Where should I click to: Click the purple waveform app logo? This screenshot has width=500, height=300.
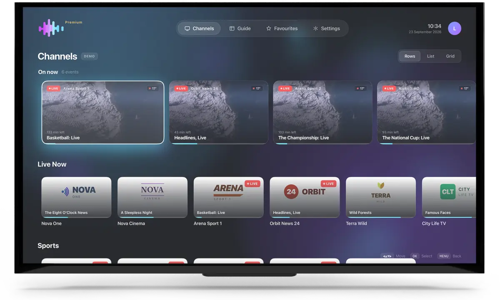tap(51, 28)
